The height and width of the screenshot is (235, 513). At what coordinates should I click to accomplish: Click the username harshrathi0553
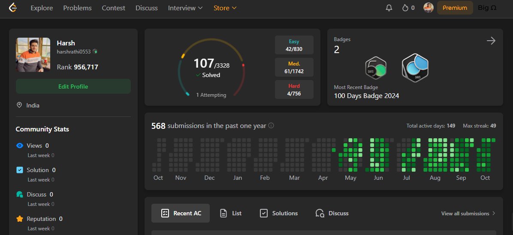pyautogui.click(x=74, y=51)
